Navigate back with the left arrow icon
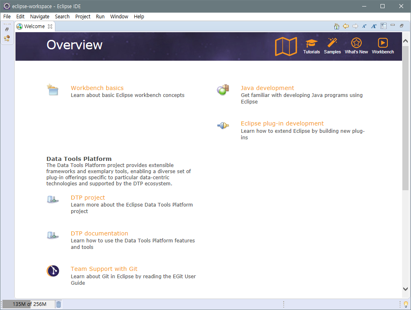The height and width of the screenshot is (310, 411). coord(346,26)
